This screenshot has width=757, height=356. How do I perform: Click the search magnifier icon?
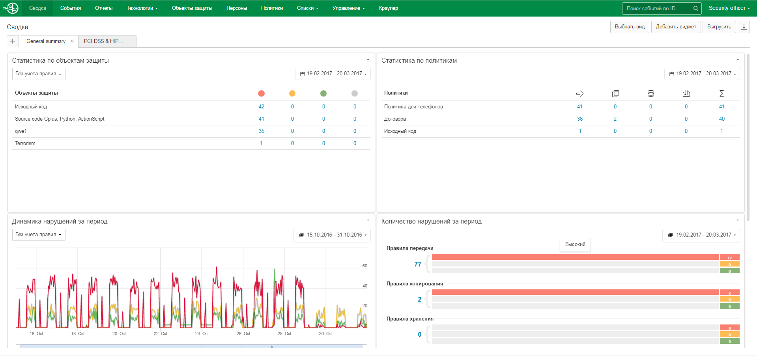(x=695, y=8)
